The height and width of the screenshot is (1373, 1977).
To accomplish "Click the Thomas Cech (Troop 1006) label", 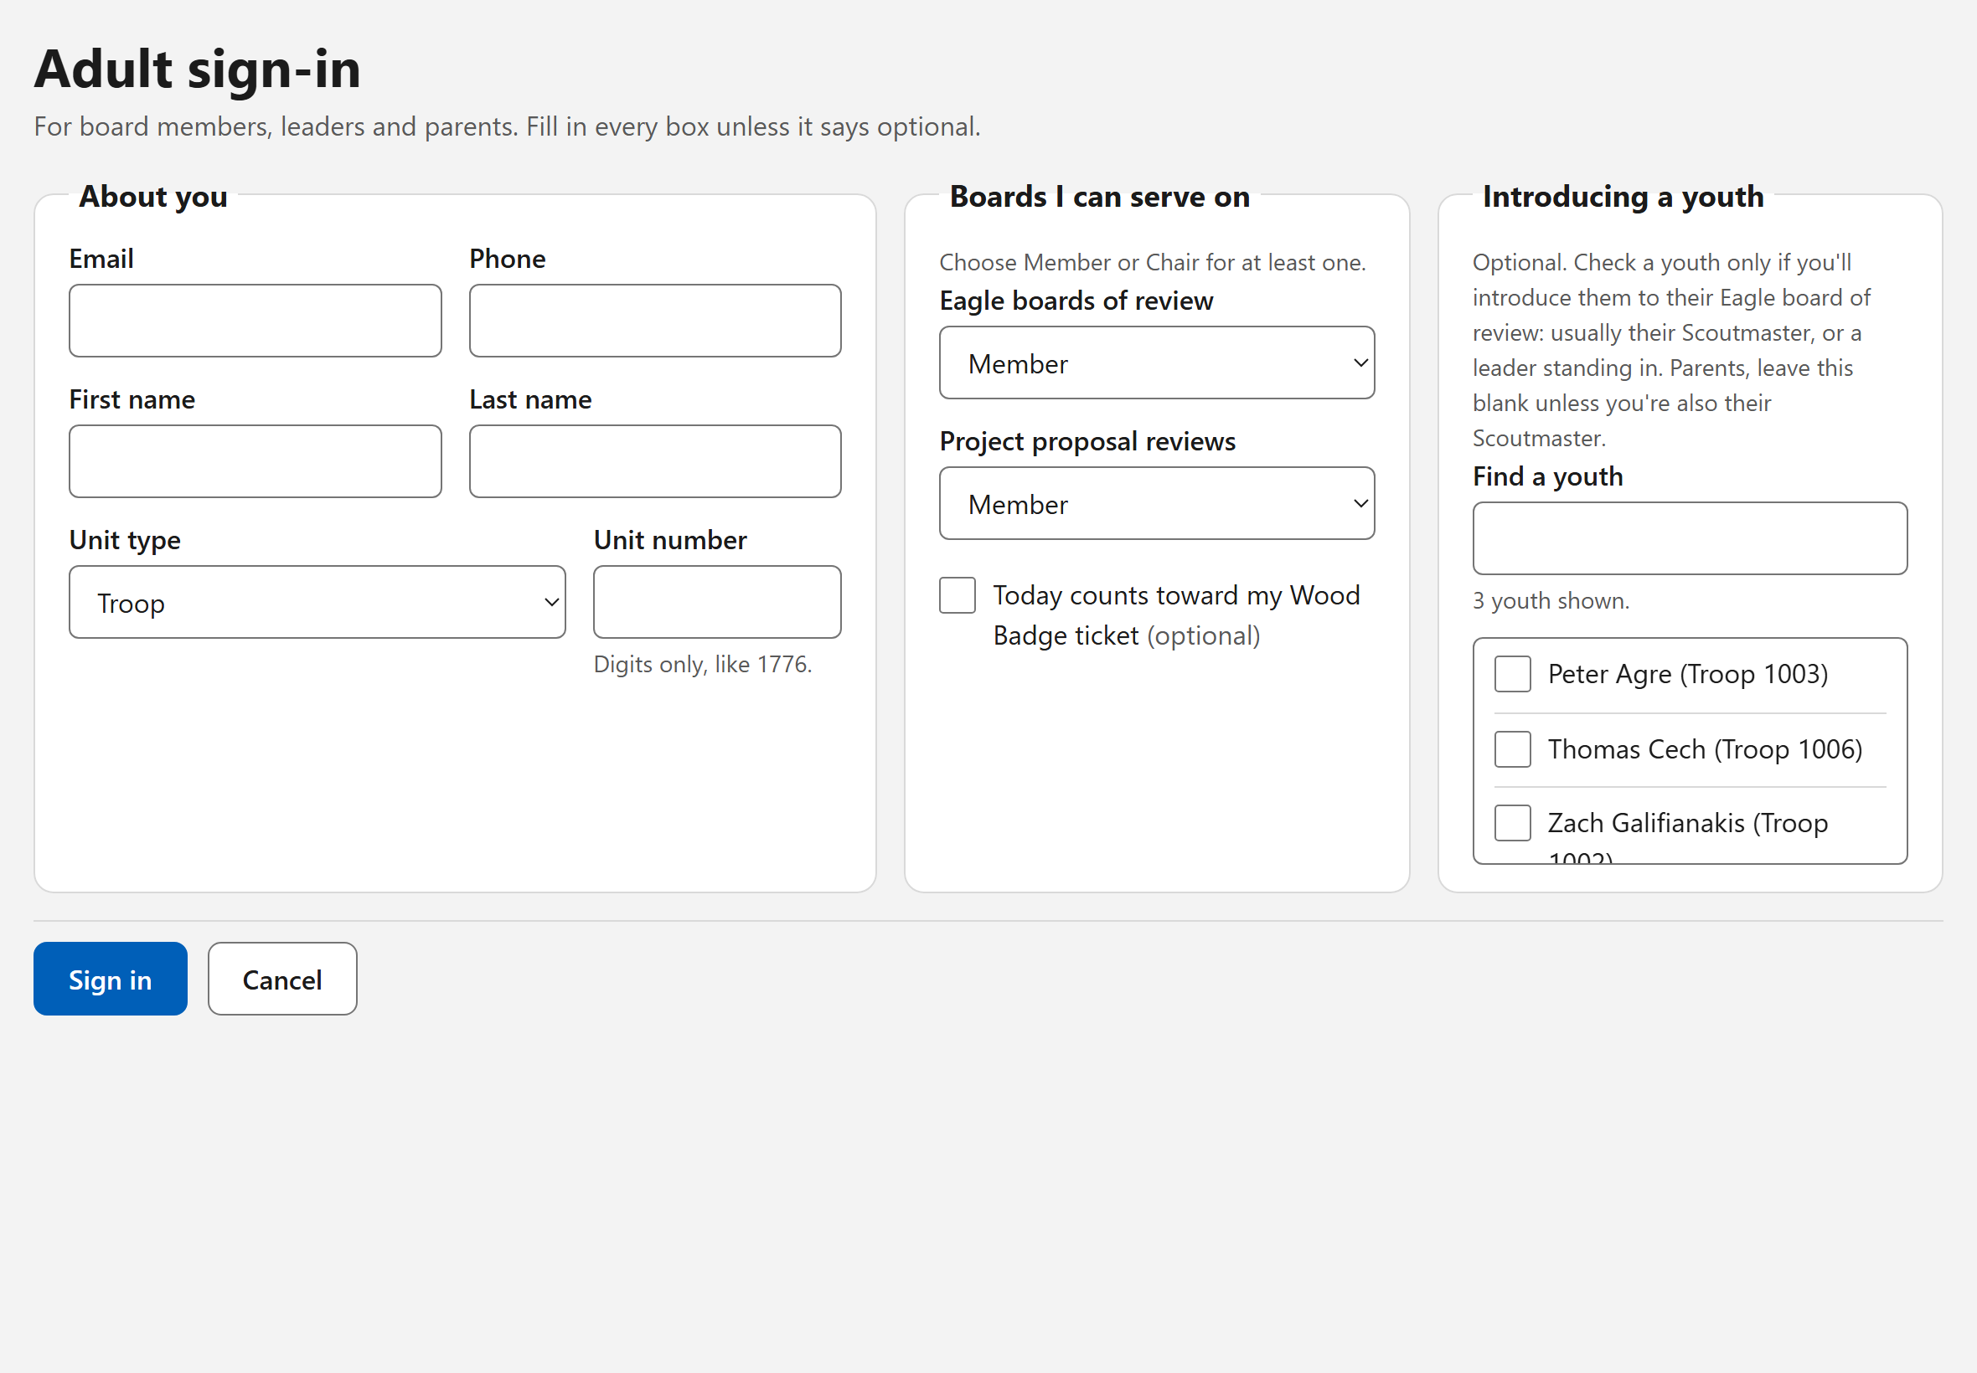I will click(x=1705, y=749).
